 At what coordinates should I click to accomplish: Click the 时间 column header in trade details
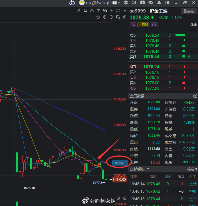(x=133, y=176)
